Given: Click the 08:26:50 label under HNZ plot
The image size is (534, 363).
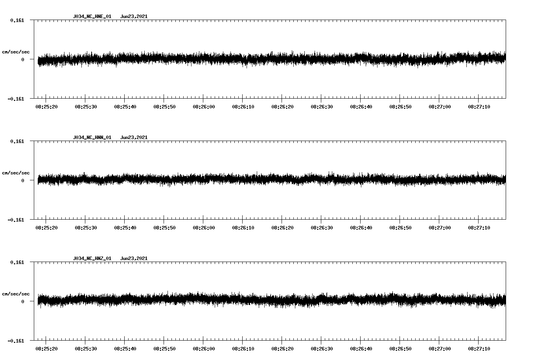Looking at the screenshot, I should (400, 348).
